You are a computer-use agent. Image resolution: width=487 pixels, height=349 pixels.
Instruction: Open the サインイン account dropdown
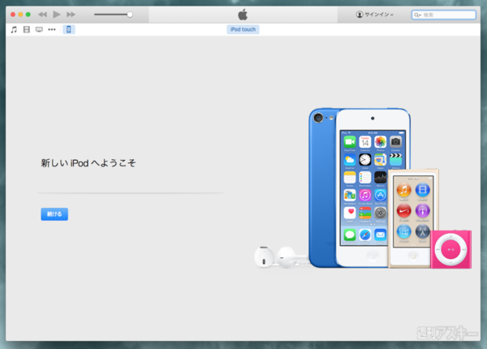[375, 15]
